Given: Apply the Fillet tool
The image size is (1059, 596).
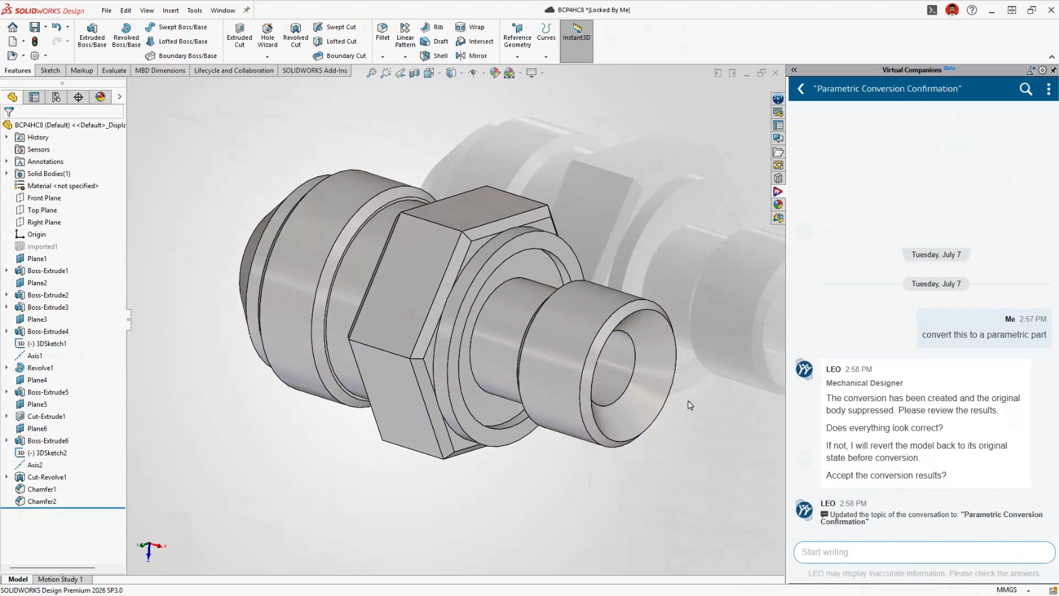Looking at the screenshot, I should coord(382,32).
